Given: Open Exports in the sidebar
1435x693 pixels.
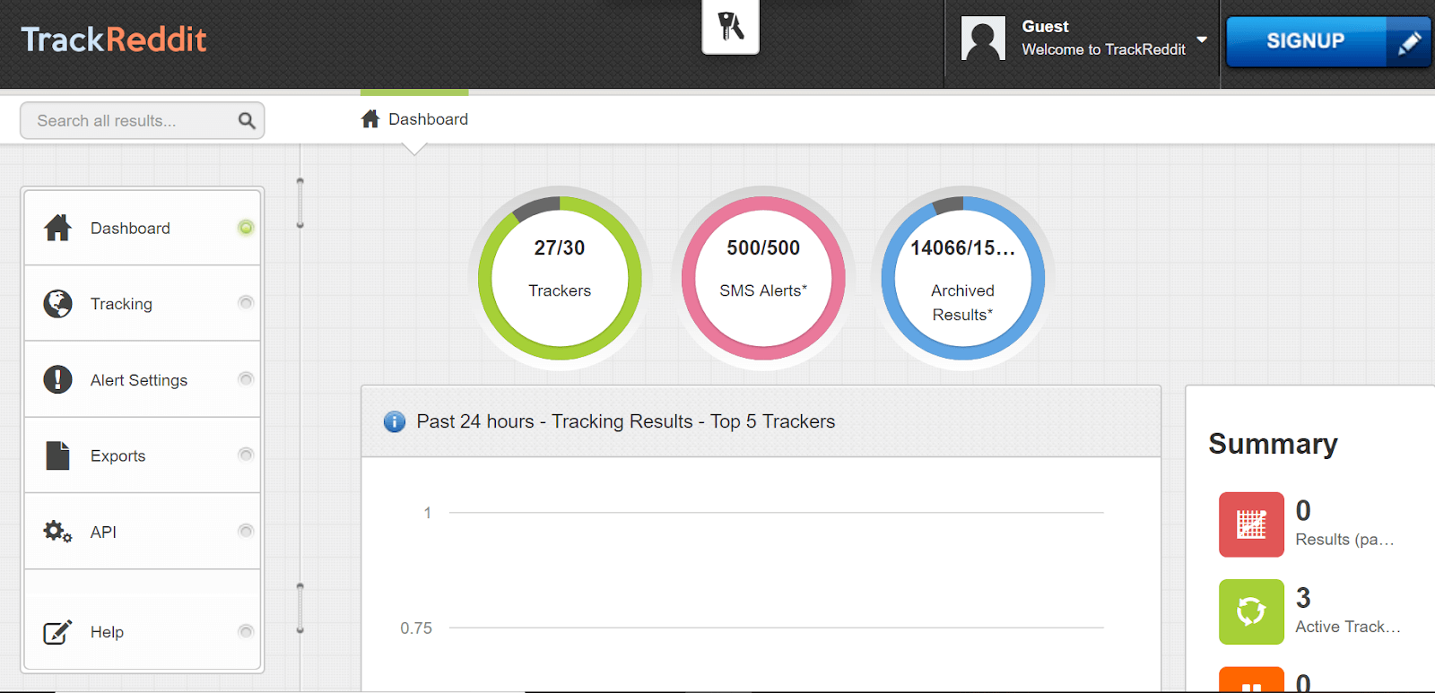Looking at the screenshot, I should coord(143,455).
